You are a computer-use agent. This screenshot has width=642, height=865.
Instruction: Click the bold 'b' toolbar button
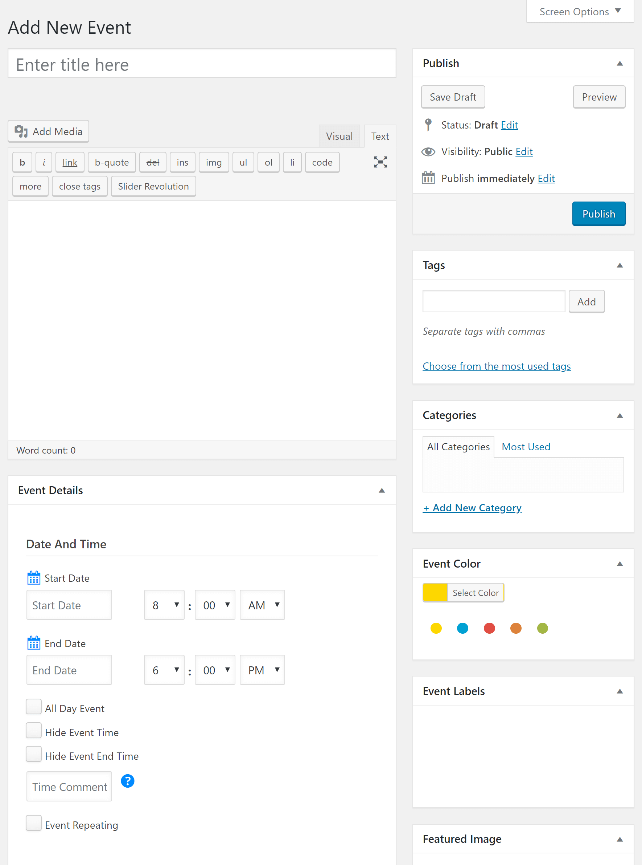click(22, 162)
